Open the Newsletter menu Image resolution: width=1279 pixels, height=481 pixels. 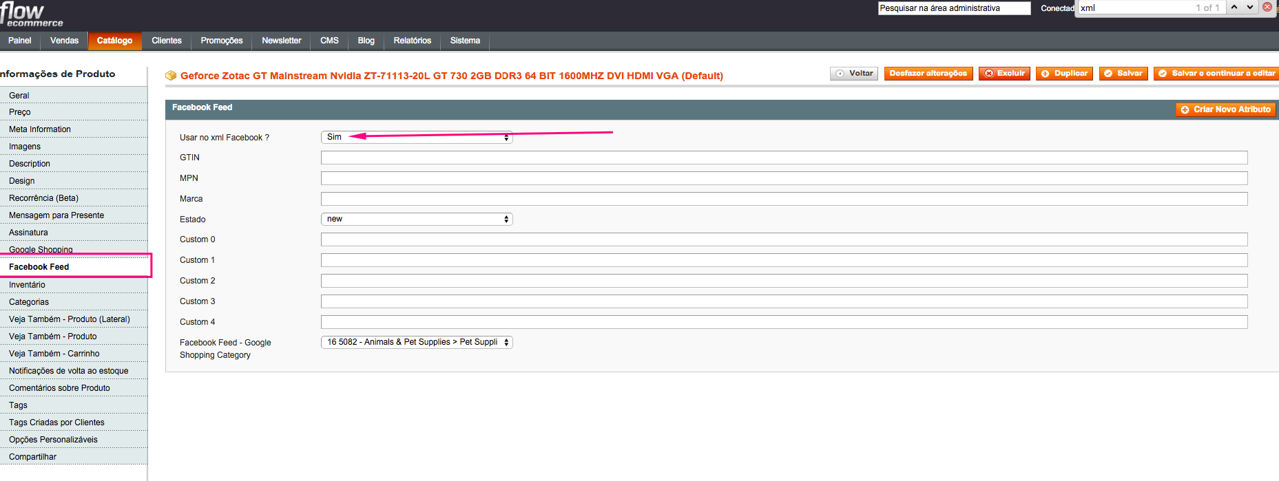282,41
